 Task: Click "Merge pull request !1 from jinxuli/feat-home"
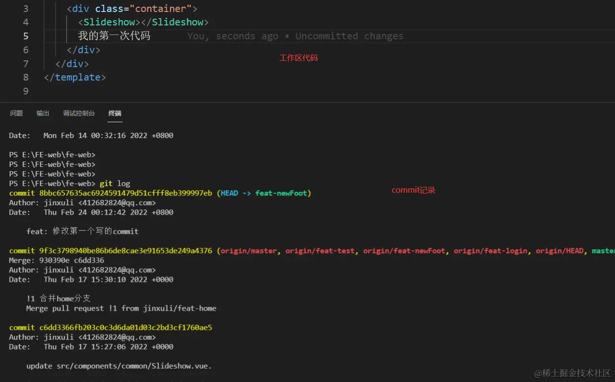[121, 308]
